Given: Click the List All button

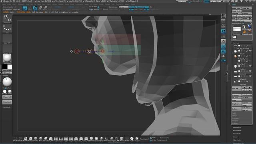Looking at the screenshot, I should click(x=236, y=89).
